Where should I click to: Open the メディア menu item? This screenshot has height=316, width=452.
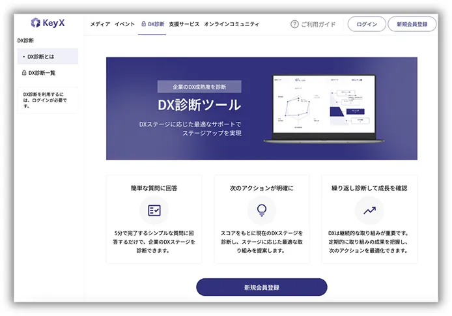tap(100, 24)
